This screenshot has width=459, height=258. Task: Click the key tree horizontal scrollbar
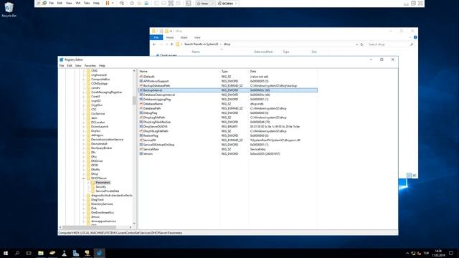pyautogui.click(x=89, y=227)
